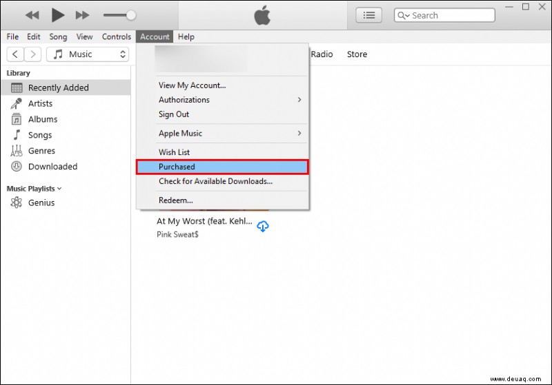Maximize the iTunes window
The height and width of the screenshot is (385, 552).
point(526,7)
